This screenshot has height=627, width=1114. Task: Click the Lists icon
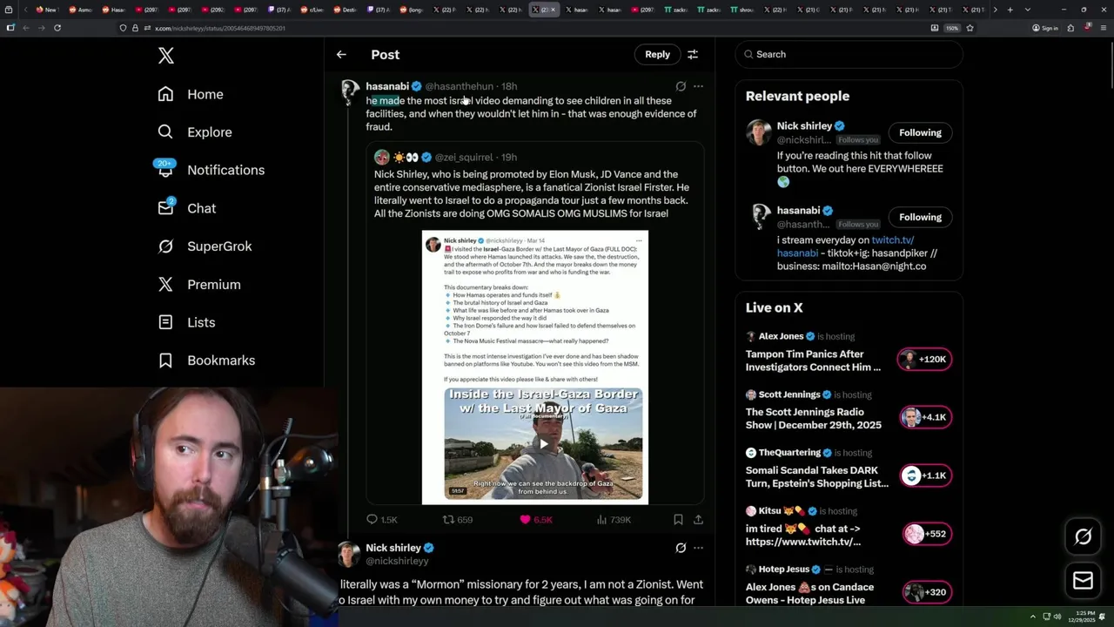tap(165, 322)
